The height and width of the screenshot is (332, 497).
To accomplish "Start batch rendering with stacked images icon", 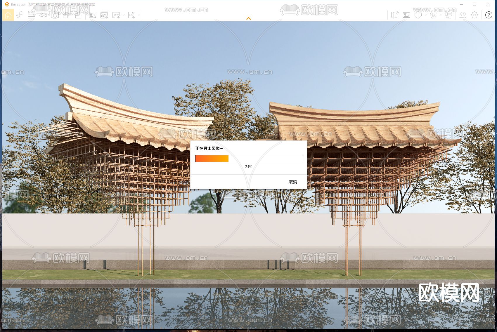I will coord(104,15).
